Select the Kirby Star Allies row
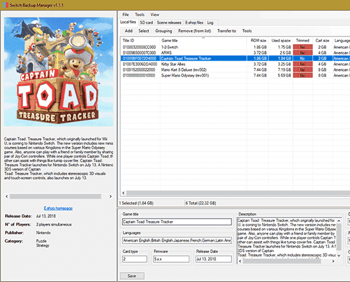Screen dimensions: 350x282 point(235,64)
